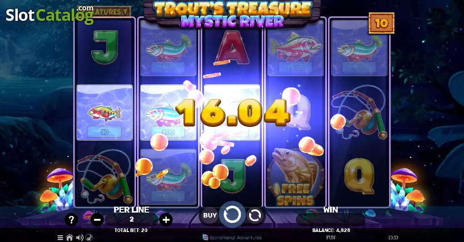Spin the reels with main spin button
The image size is (464, 242).
coord(232,214)
